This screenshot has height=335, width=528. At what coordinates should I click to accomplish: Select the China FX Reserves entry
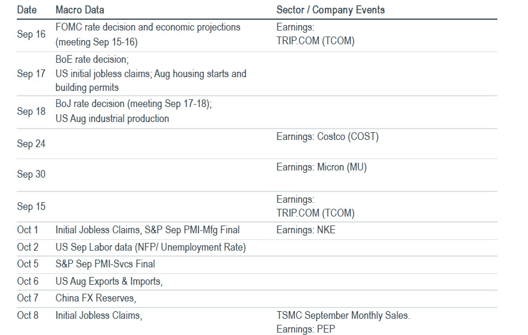96,298
